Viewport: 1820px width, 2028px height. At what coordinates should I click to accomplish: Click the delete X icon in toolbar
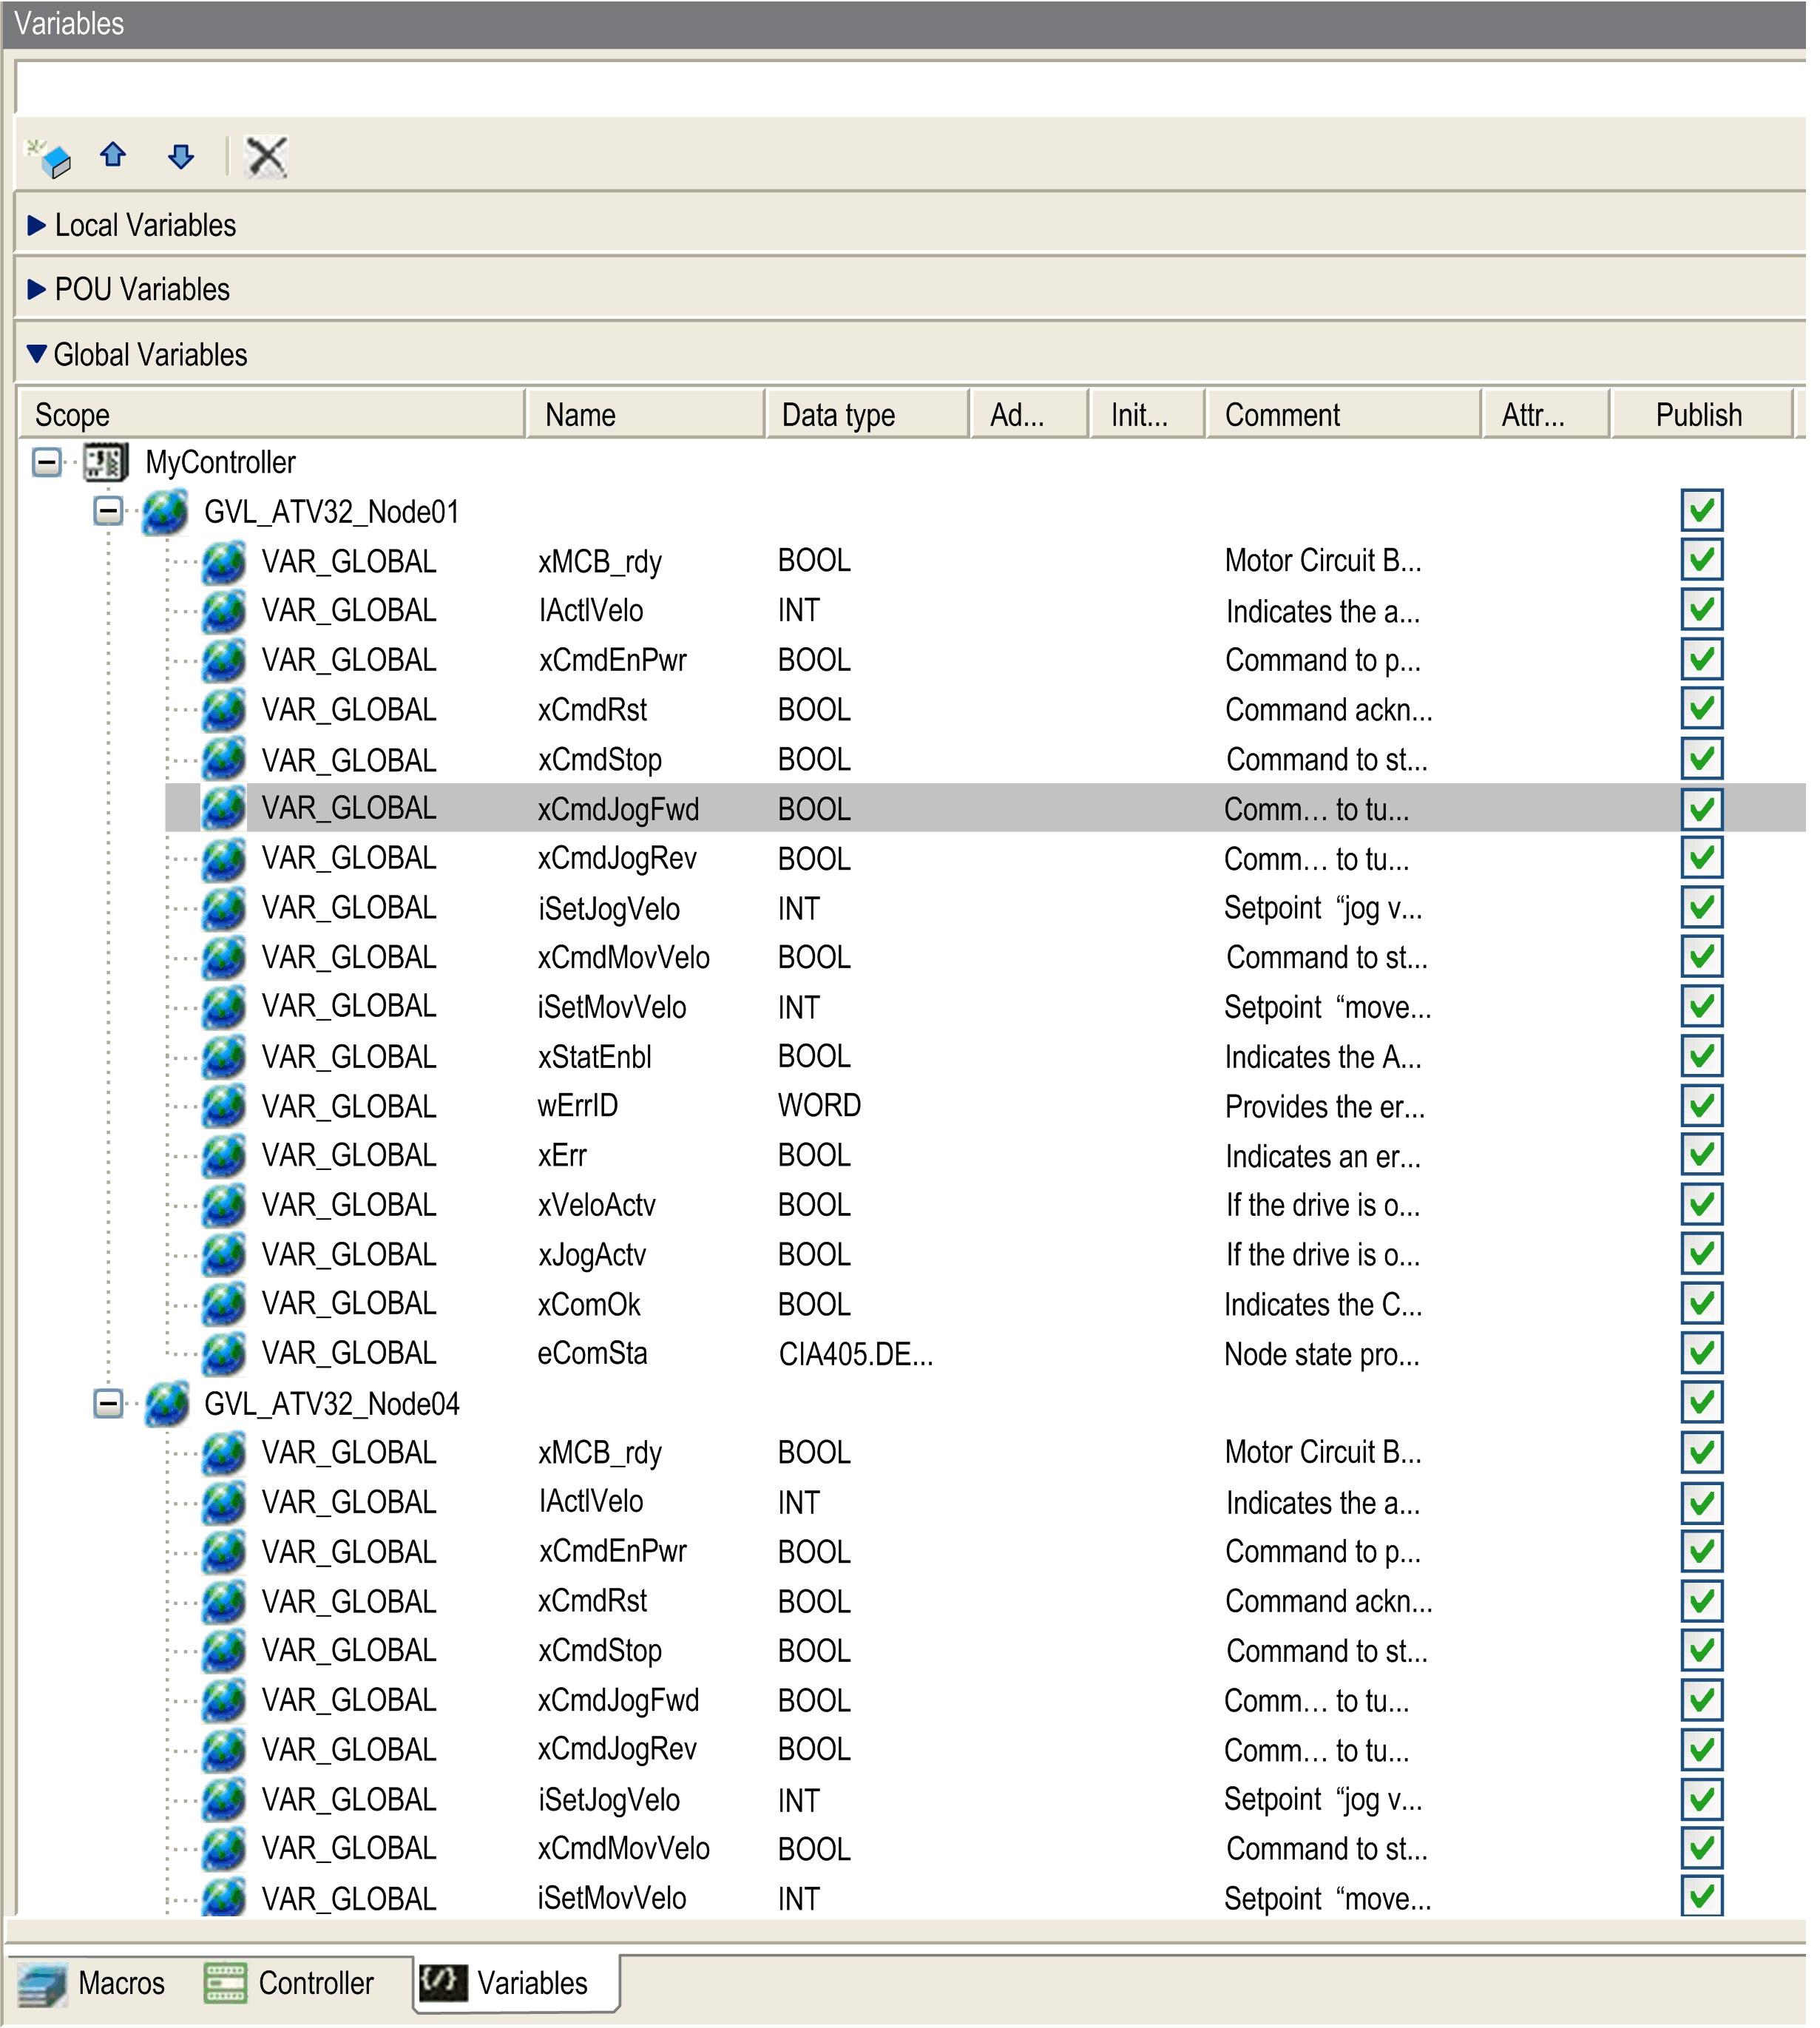pyautogui.click(x=267, y=157)
